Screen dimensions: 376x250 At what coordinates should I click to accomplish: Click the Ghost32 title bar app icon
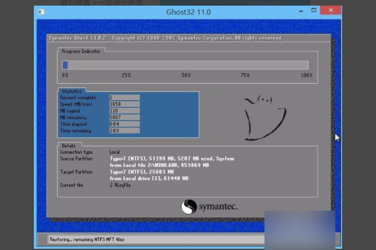41,12
